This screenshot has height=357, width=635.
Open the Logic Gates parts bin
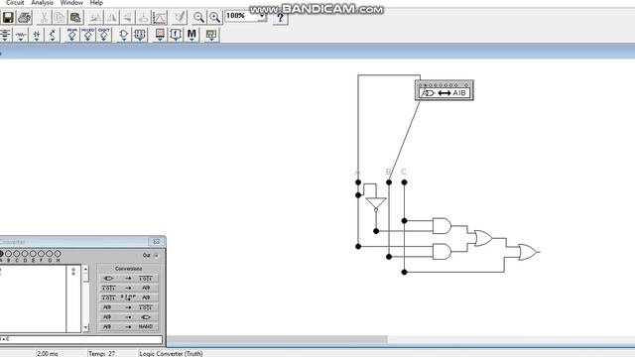point(123,36)
